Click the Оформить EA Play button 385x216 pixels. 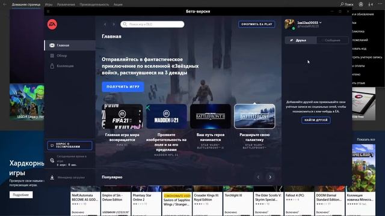(257, 24)
